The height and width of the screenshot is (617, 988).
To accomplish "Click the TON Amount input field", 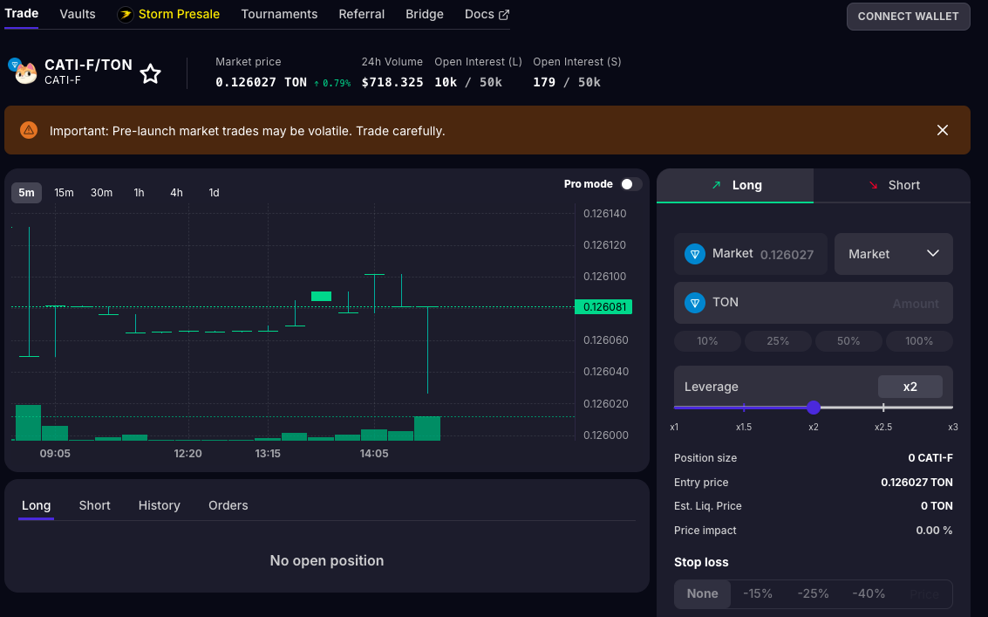I will point(813,303).
